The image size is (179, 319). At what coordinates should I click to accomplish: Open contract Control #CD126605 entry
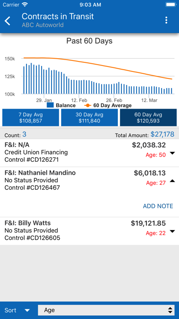(x=89, y=231)
